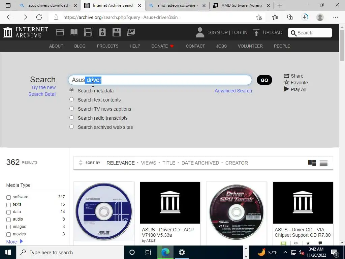Open Edge browser from taskbar
This screenshot has width=345, height=259.
click(x=165, y=252)
